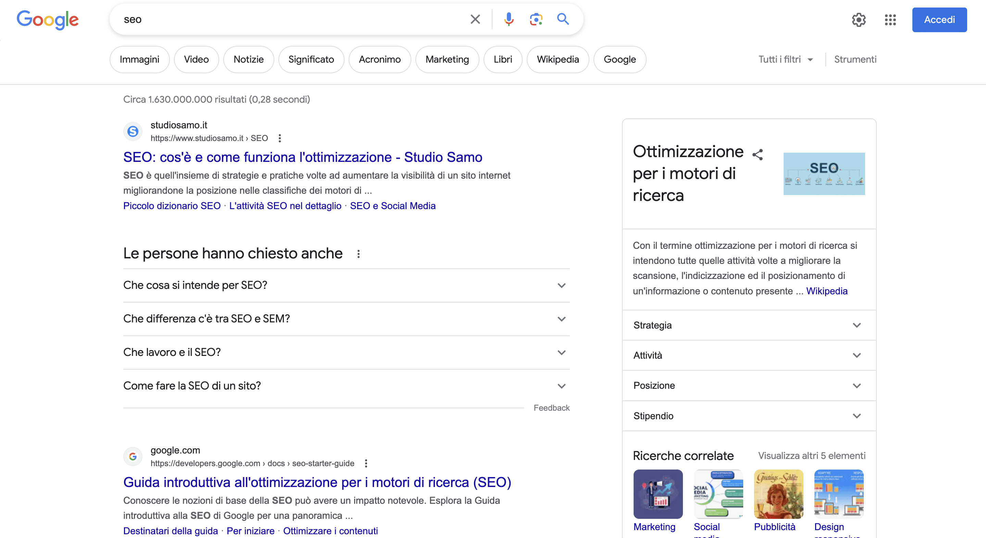Click the SEO knowledge panel image

824,174
